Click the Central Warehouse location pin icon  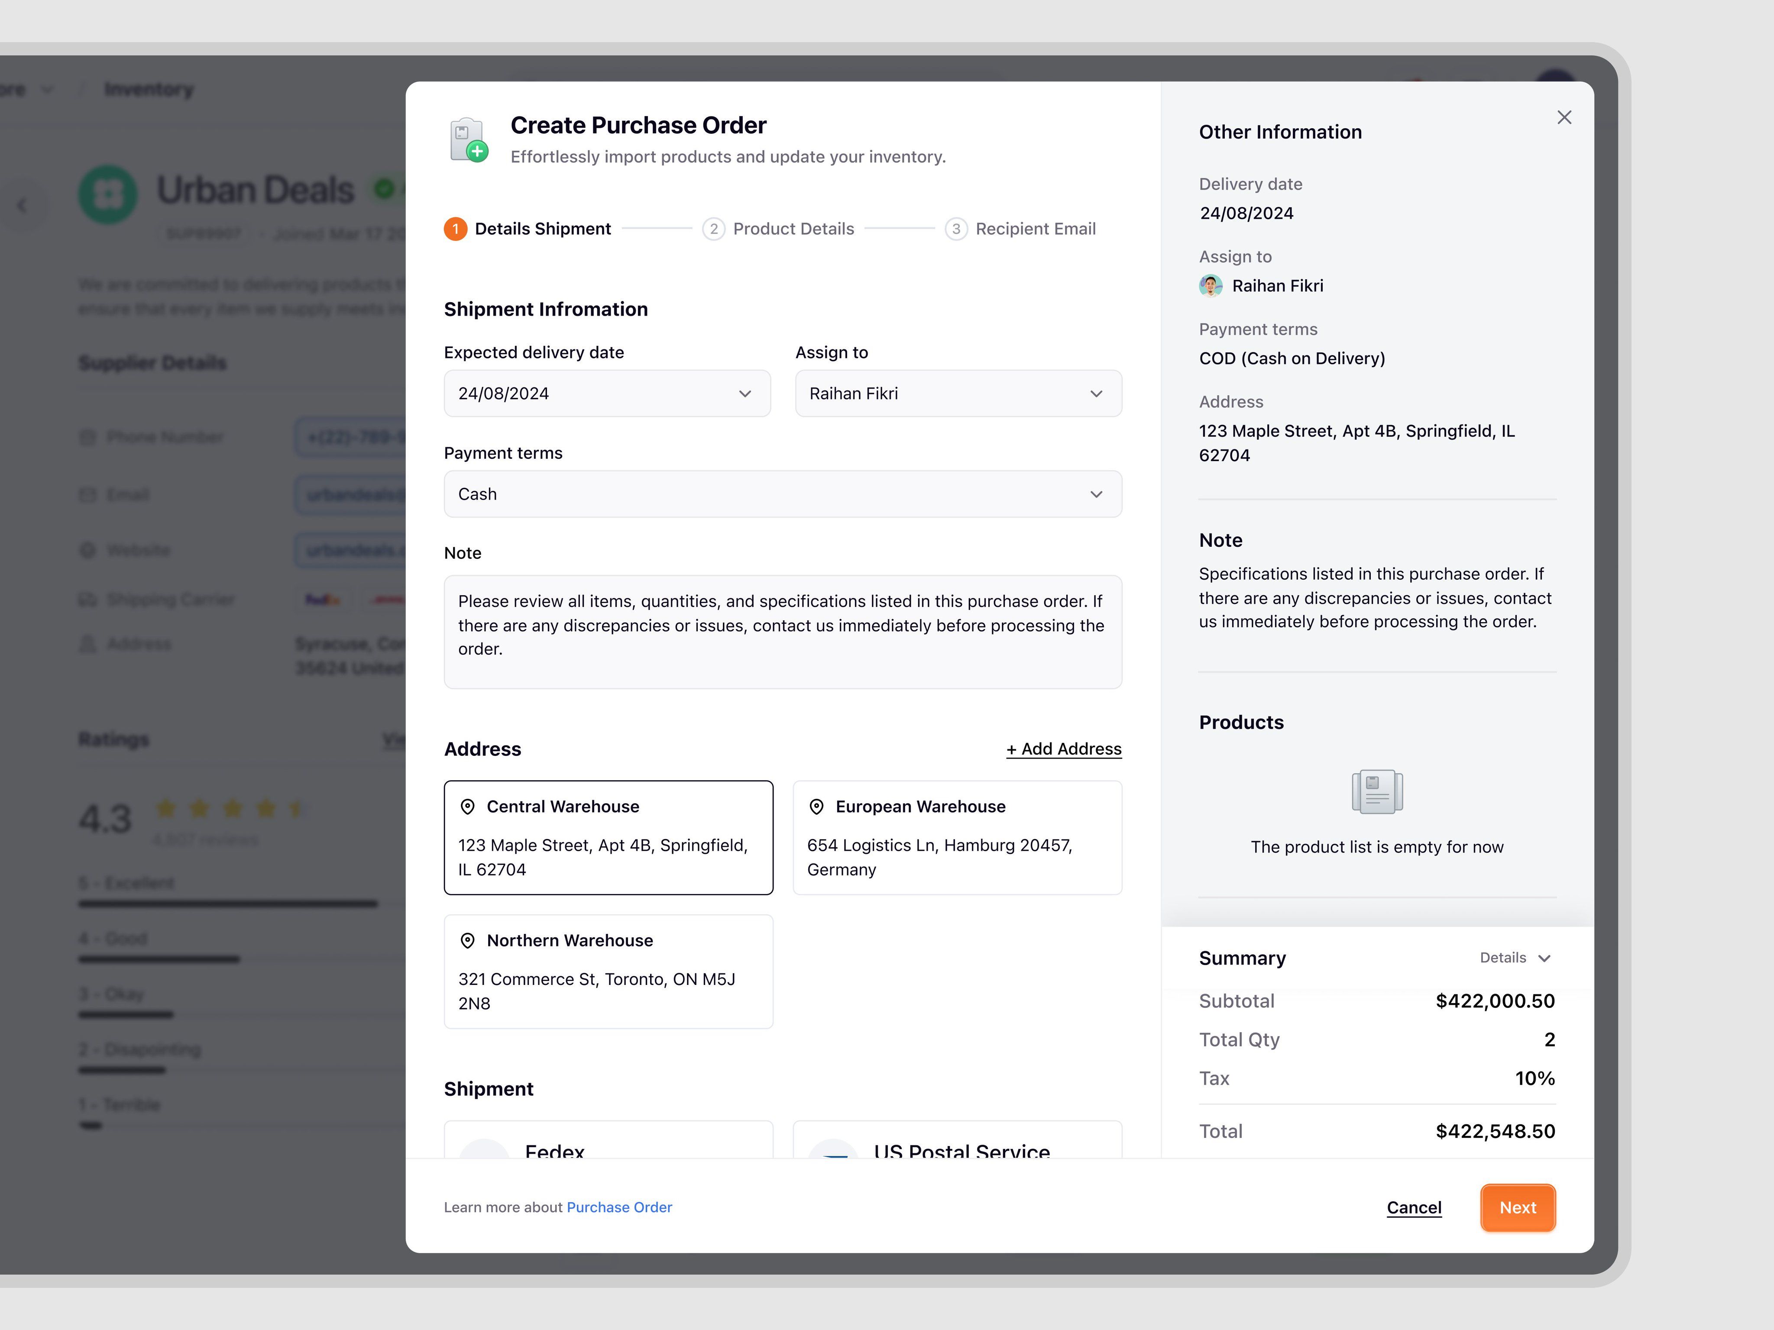[468, 807]
